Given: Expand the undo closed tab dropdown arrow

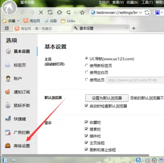Looking at the screenshot, I should [x=75, y=13].
